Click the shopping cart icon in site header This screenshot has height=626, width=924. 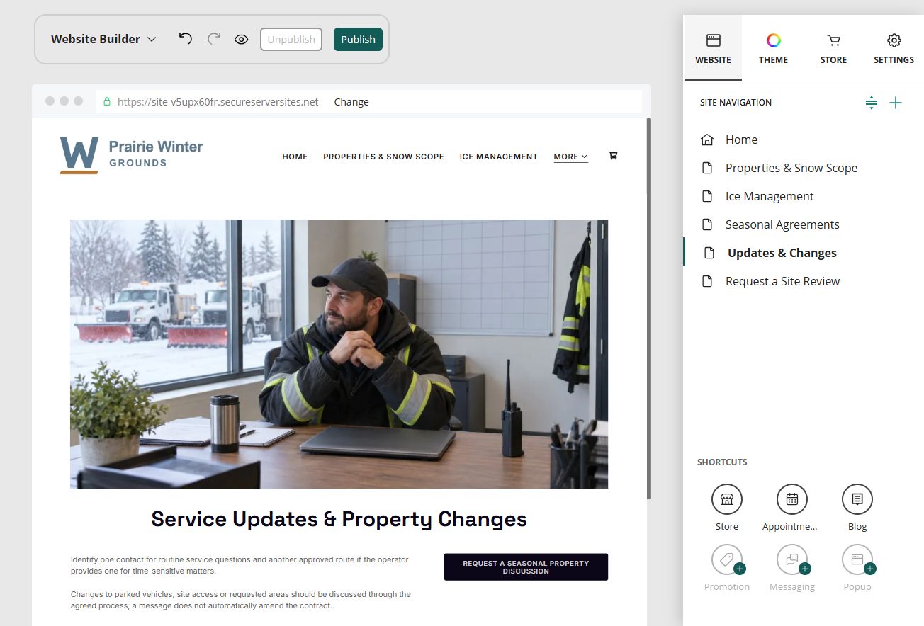click(x=613, y=156)
